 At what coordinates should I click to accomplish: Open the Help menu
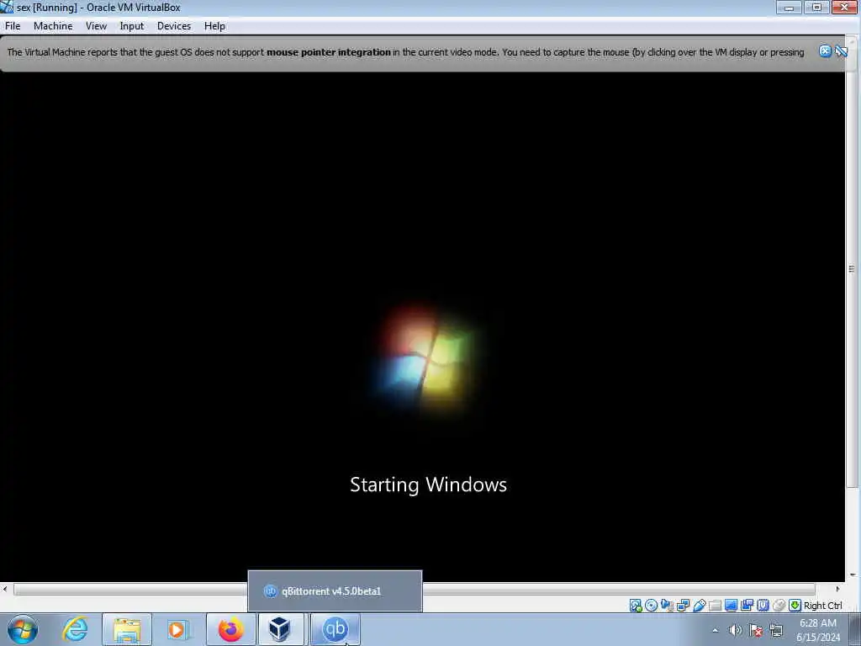(x=214, y=26)
